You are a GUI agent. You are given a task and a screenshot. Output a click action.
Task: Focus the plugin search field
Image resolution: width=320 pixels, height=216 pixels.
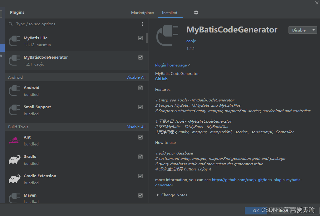tap(75, 24)
